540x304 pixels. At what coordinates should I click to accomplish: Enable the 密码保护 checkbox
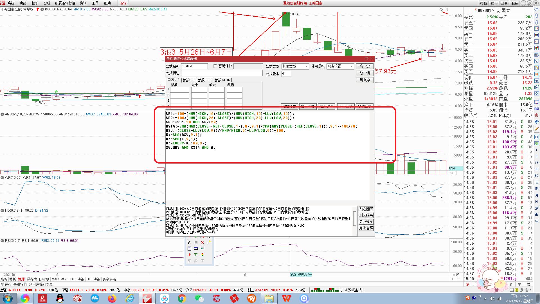pos(215,66)
